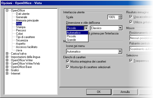Expand the Carica/salva node
Viewport: 153px width, 98px height.
(x=7, y=53)
